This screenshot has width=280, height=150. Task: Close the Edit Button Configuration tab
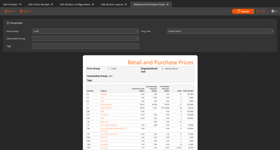(93, 5)
